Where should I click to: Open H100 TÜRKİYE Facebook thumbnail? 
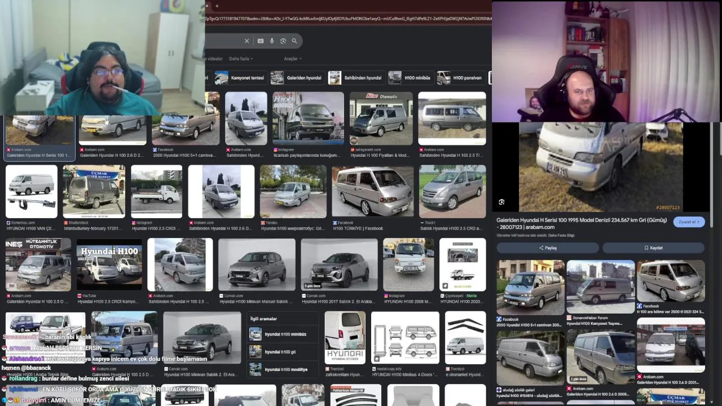[x=373, y=191]
